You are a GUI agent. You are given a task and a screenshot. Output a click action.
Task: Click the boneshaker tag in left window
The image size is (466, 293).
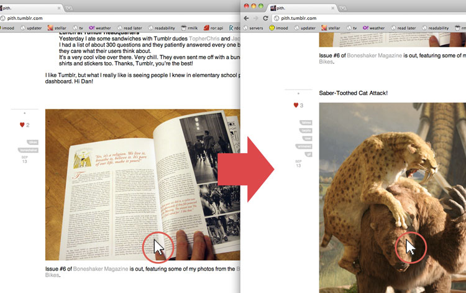pos(28,150)
